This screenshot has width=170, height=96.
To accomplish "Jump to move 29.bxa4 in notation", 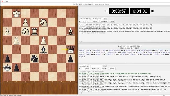I will [x=92, y=51].
